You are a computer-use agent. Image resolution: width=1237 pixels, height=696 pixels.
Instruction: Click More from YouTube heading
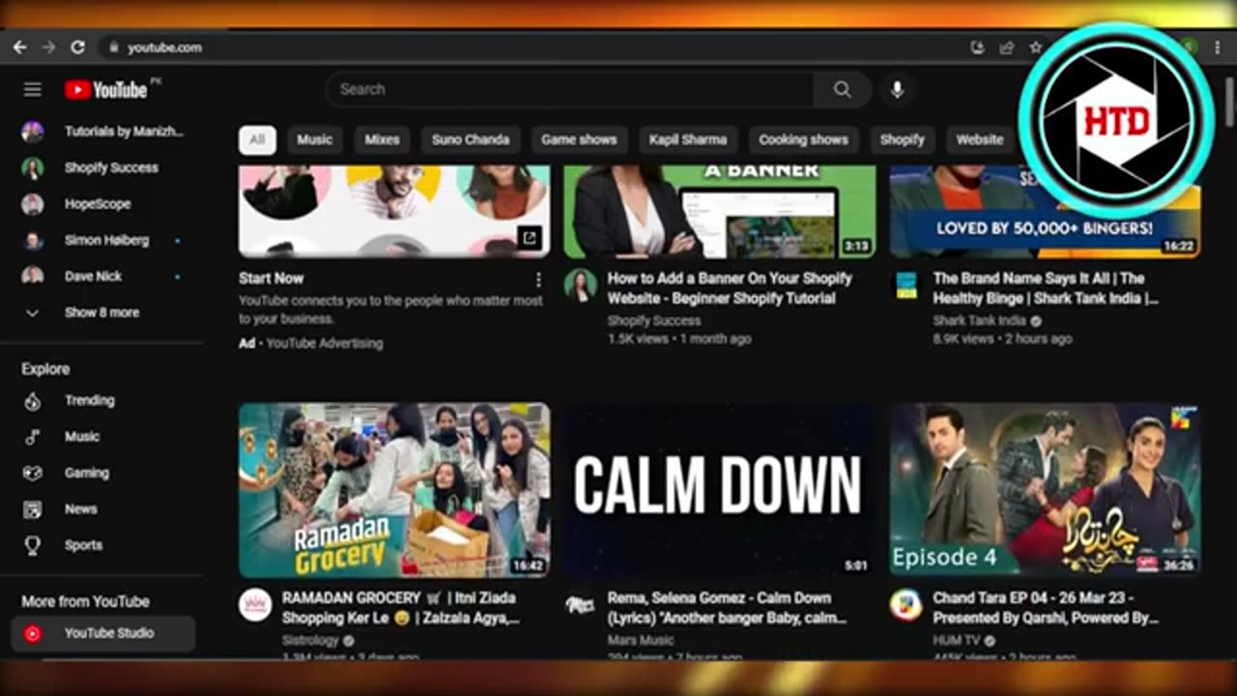[x=85, y=601]
